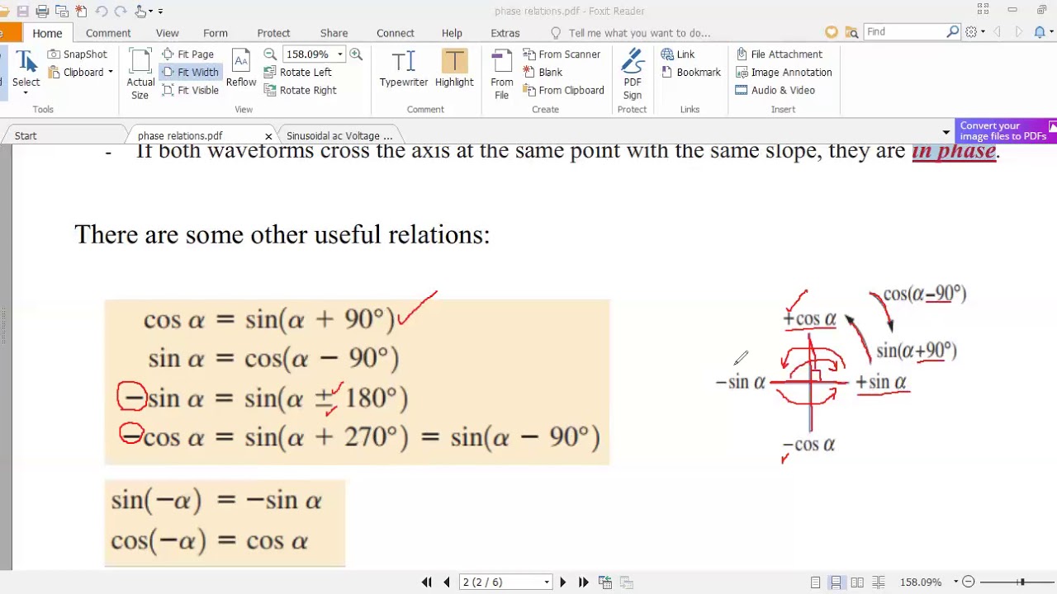Close the phase relations.pdf tab
Screen dimensions: 1057x594
coord(268,136)
